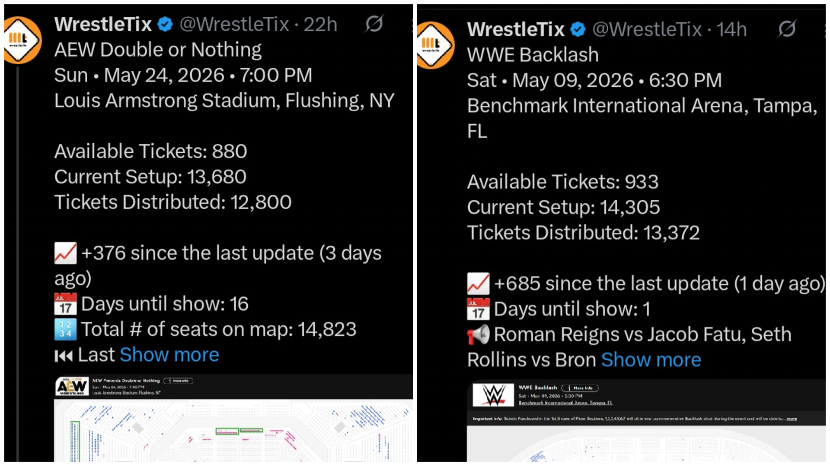The image size is (830, 466).
Task: Open the @WrestleTix handle on WWE tweet
Action: pos(647,30)
